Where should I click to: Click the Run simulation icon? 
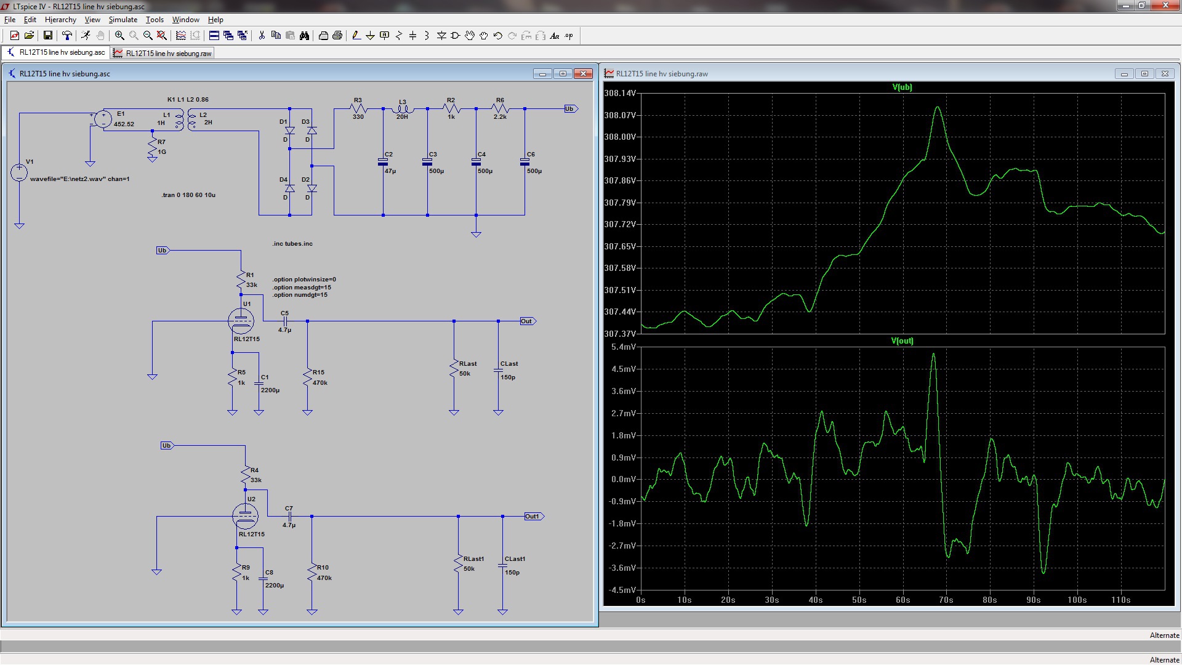(x=86, y=36)
